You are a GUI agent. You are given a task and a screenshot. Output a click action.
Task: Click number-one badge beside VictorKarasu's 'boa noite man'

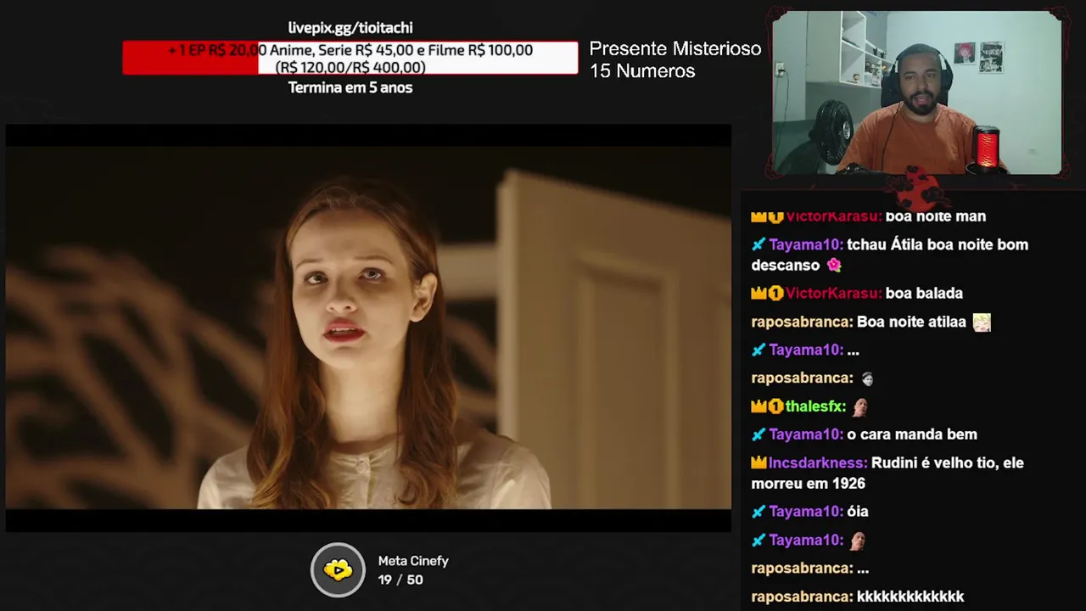(775, 216)
